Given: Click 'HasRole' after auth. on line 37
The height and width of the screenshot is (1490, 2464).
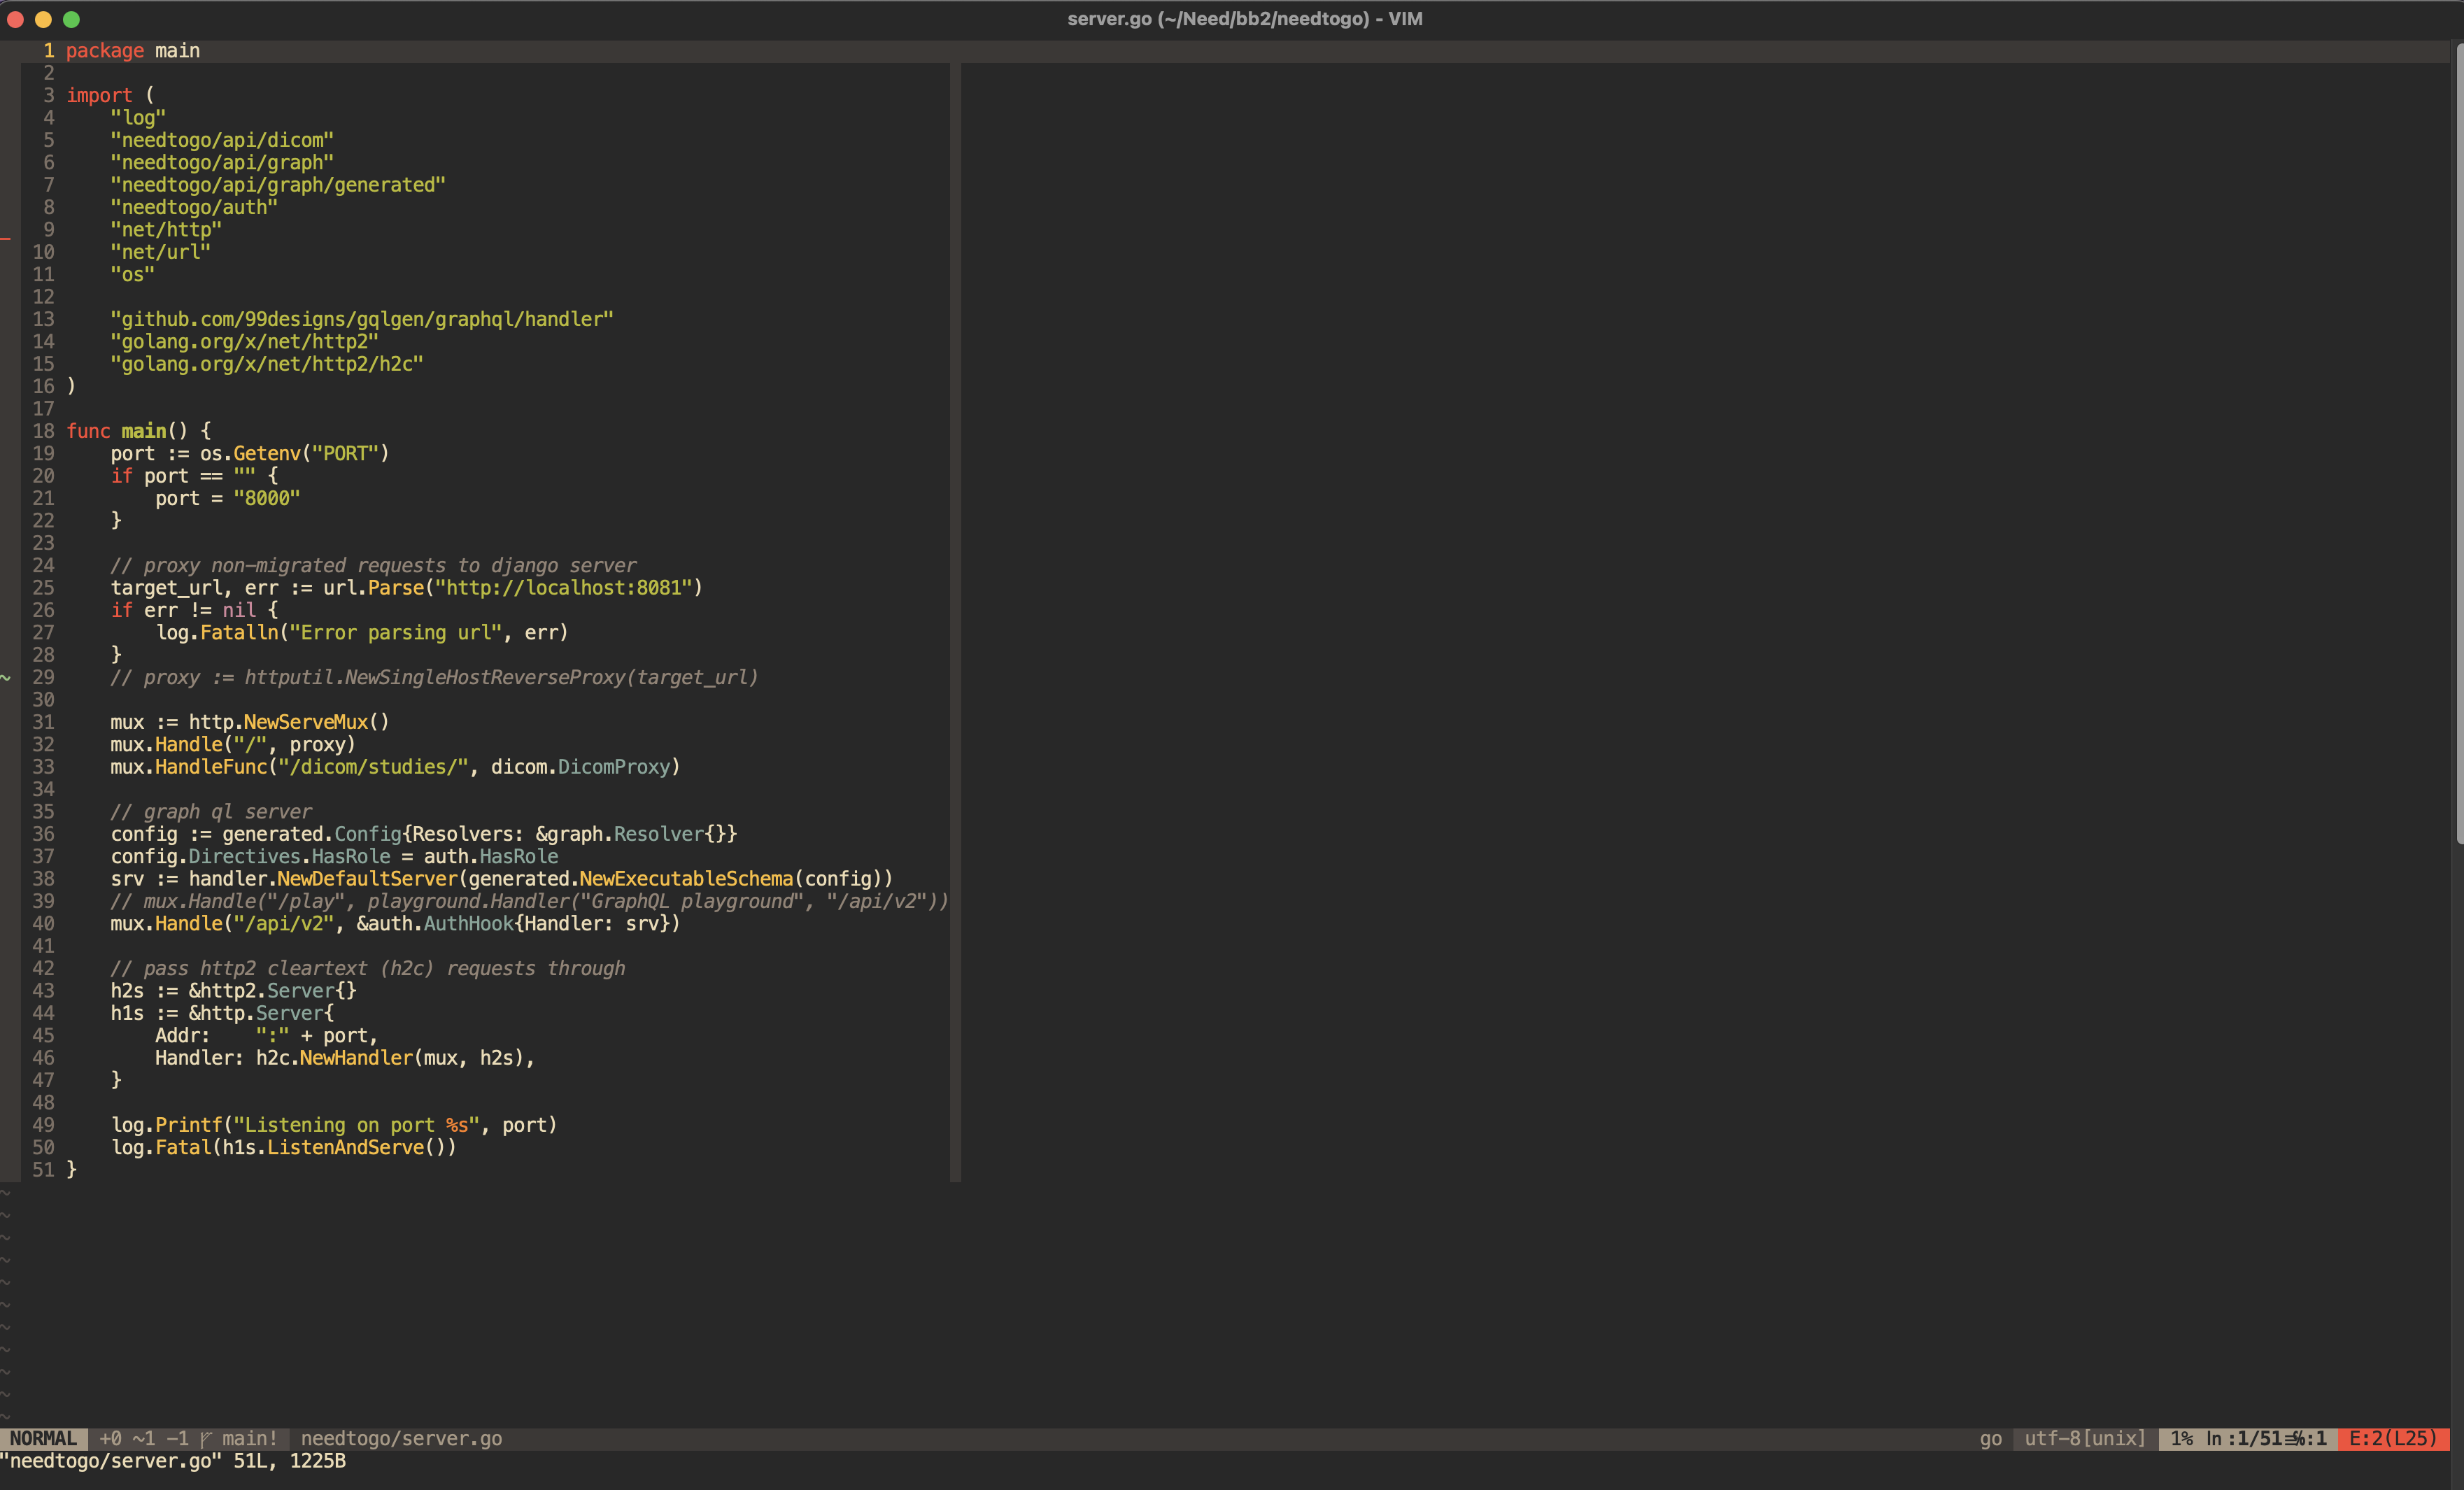Looking at the screenshot, I should tap(519, 857).
